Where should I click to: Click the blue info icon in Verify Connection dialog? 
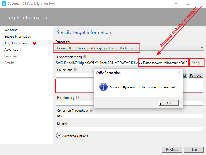104,87
